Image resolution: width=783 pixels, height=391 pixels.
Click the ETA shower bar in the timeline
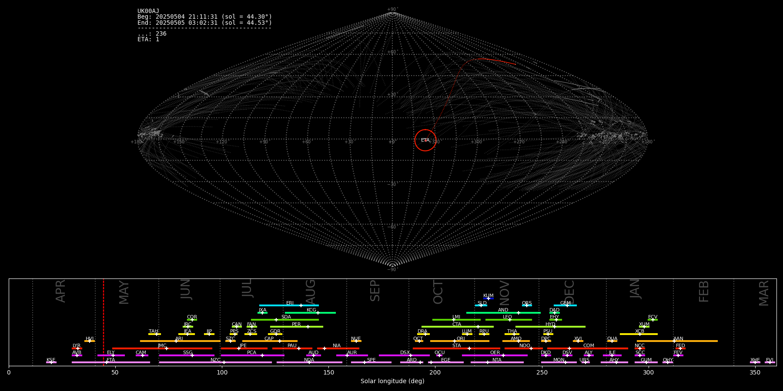tap(111, 362)
